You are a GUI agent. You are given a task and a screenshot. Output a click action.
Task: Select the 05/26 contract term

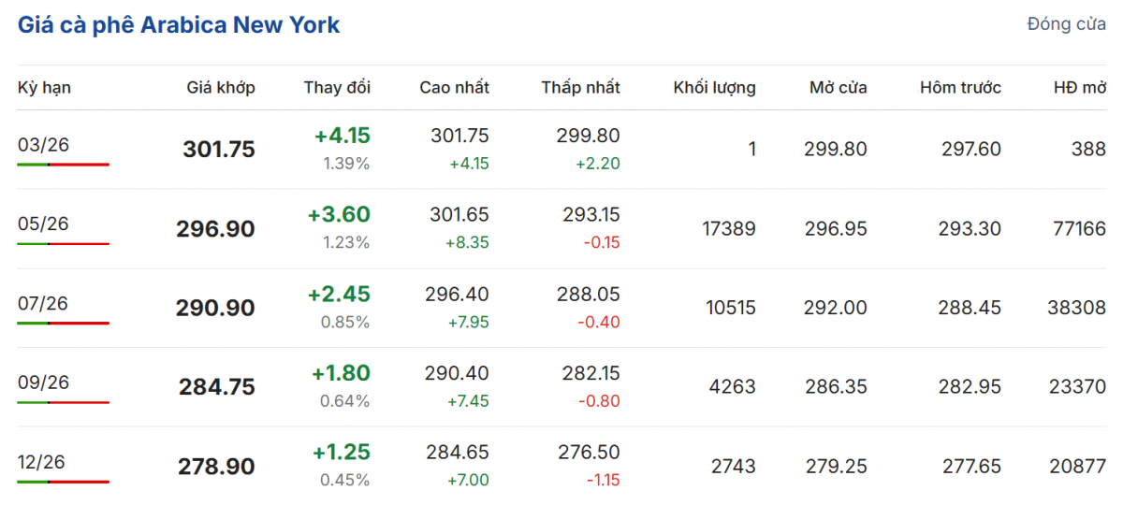43,224
